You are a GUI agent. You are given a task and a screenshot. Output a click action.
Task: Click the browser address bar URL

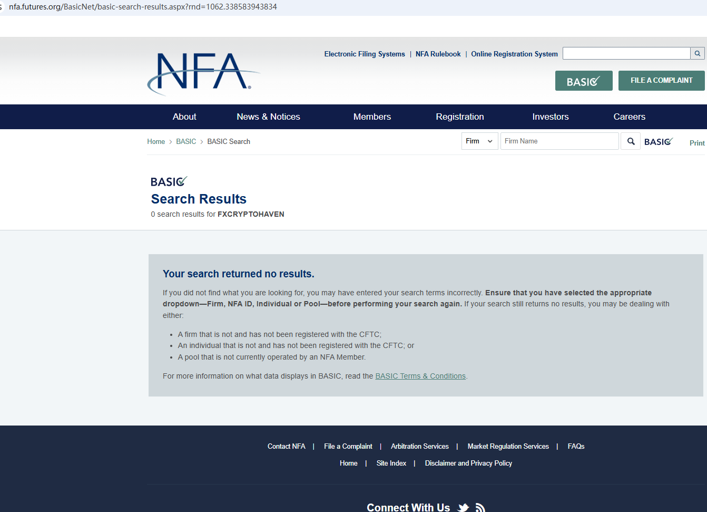point(143,7)
